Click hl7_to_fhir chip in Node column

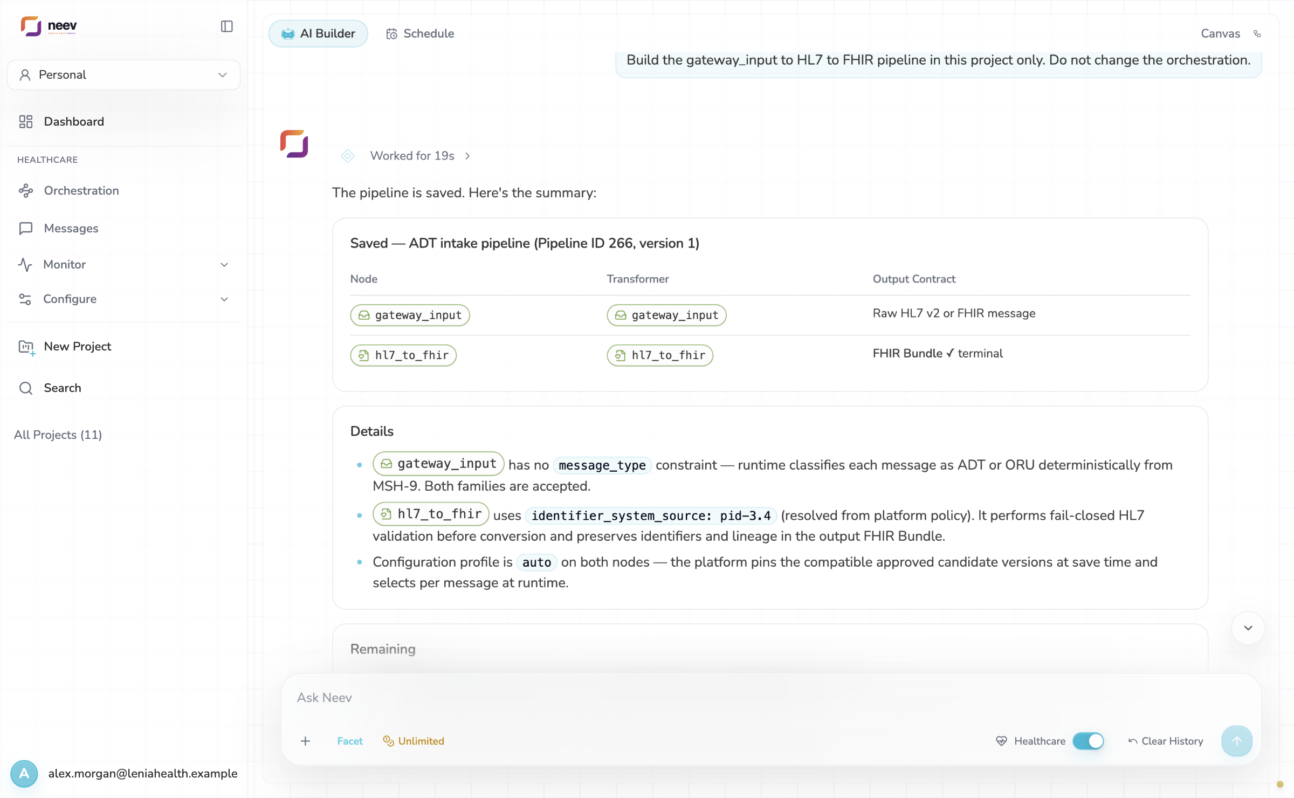pos(403,355)
